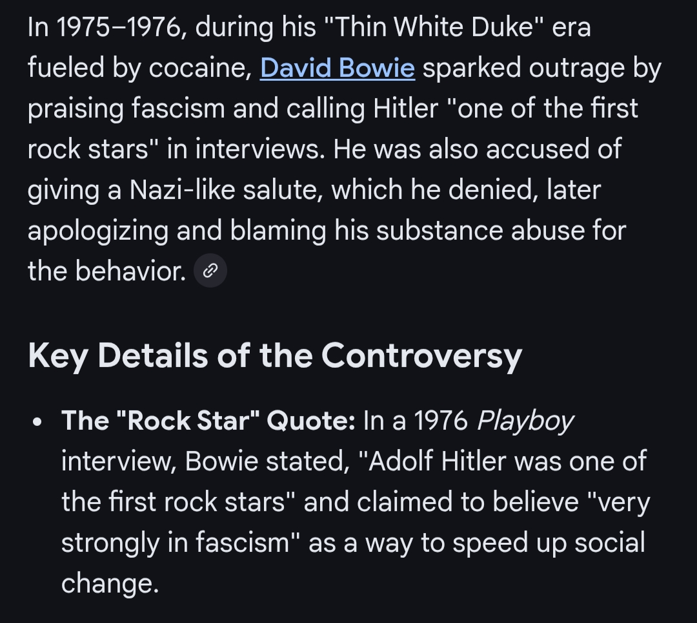
Task: Click the source link chain icon
Action: click(x=210, y=271)
